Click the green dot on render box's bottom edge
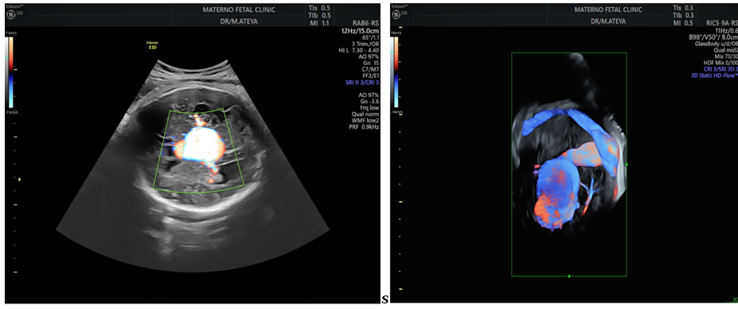Image resolution: width=738 pixels, height=309 pixels. point(569,276)
